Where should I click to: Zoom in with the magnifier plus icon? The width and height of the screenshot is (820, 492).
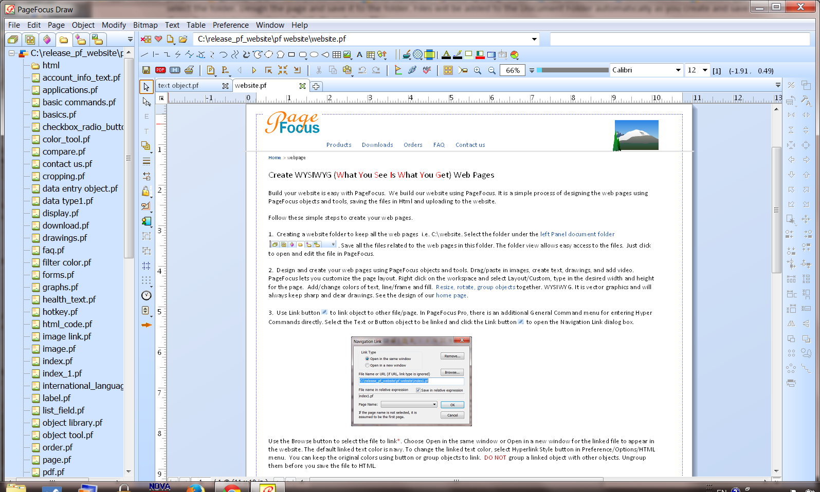pos(478,70)
